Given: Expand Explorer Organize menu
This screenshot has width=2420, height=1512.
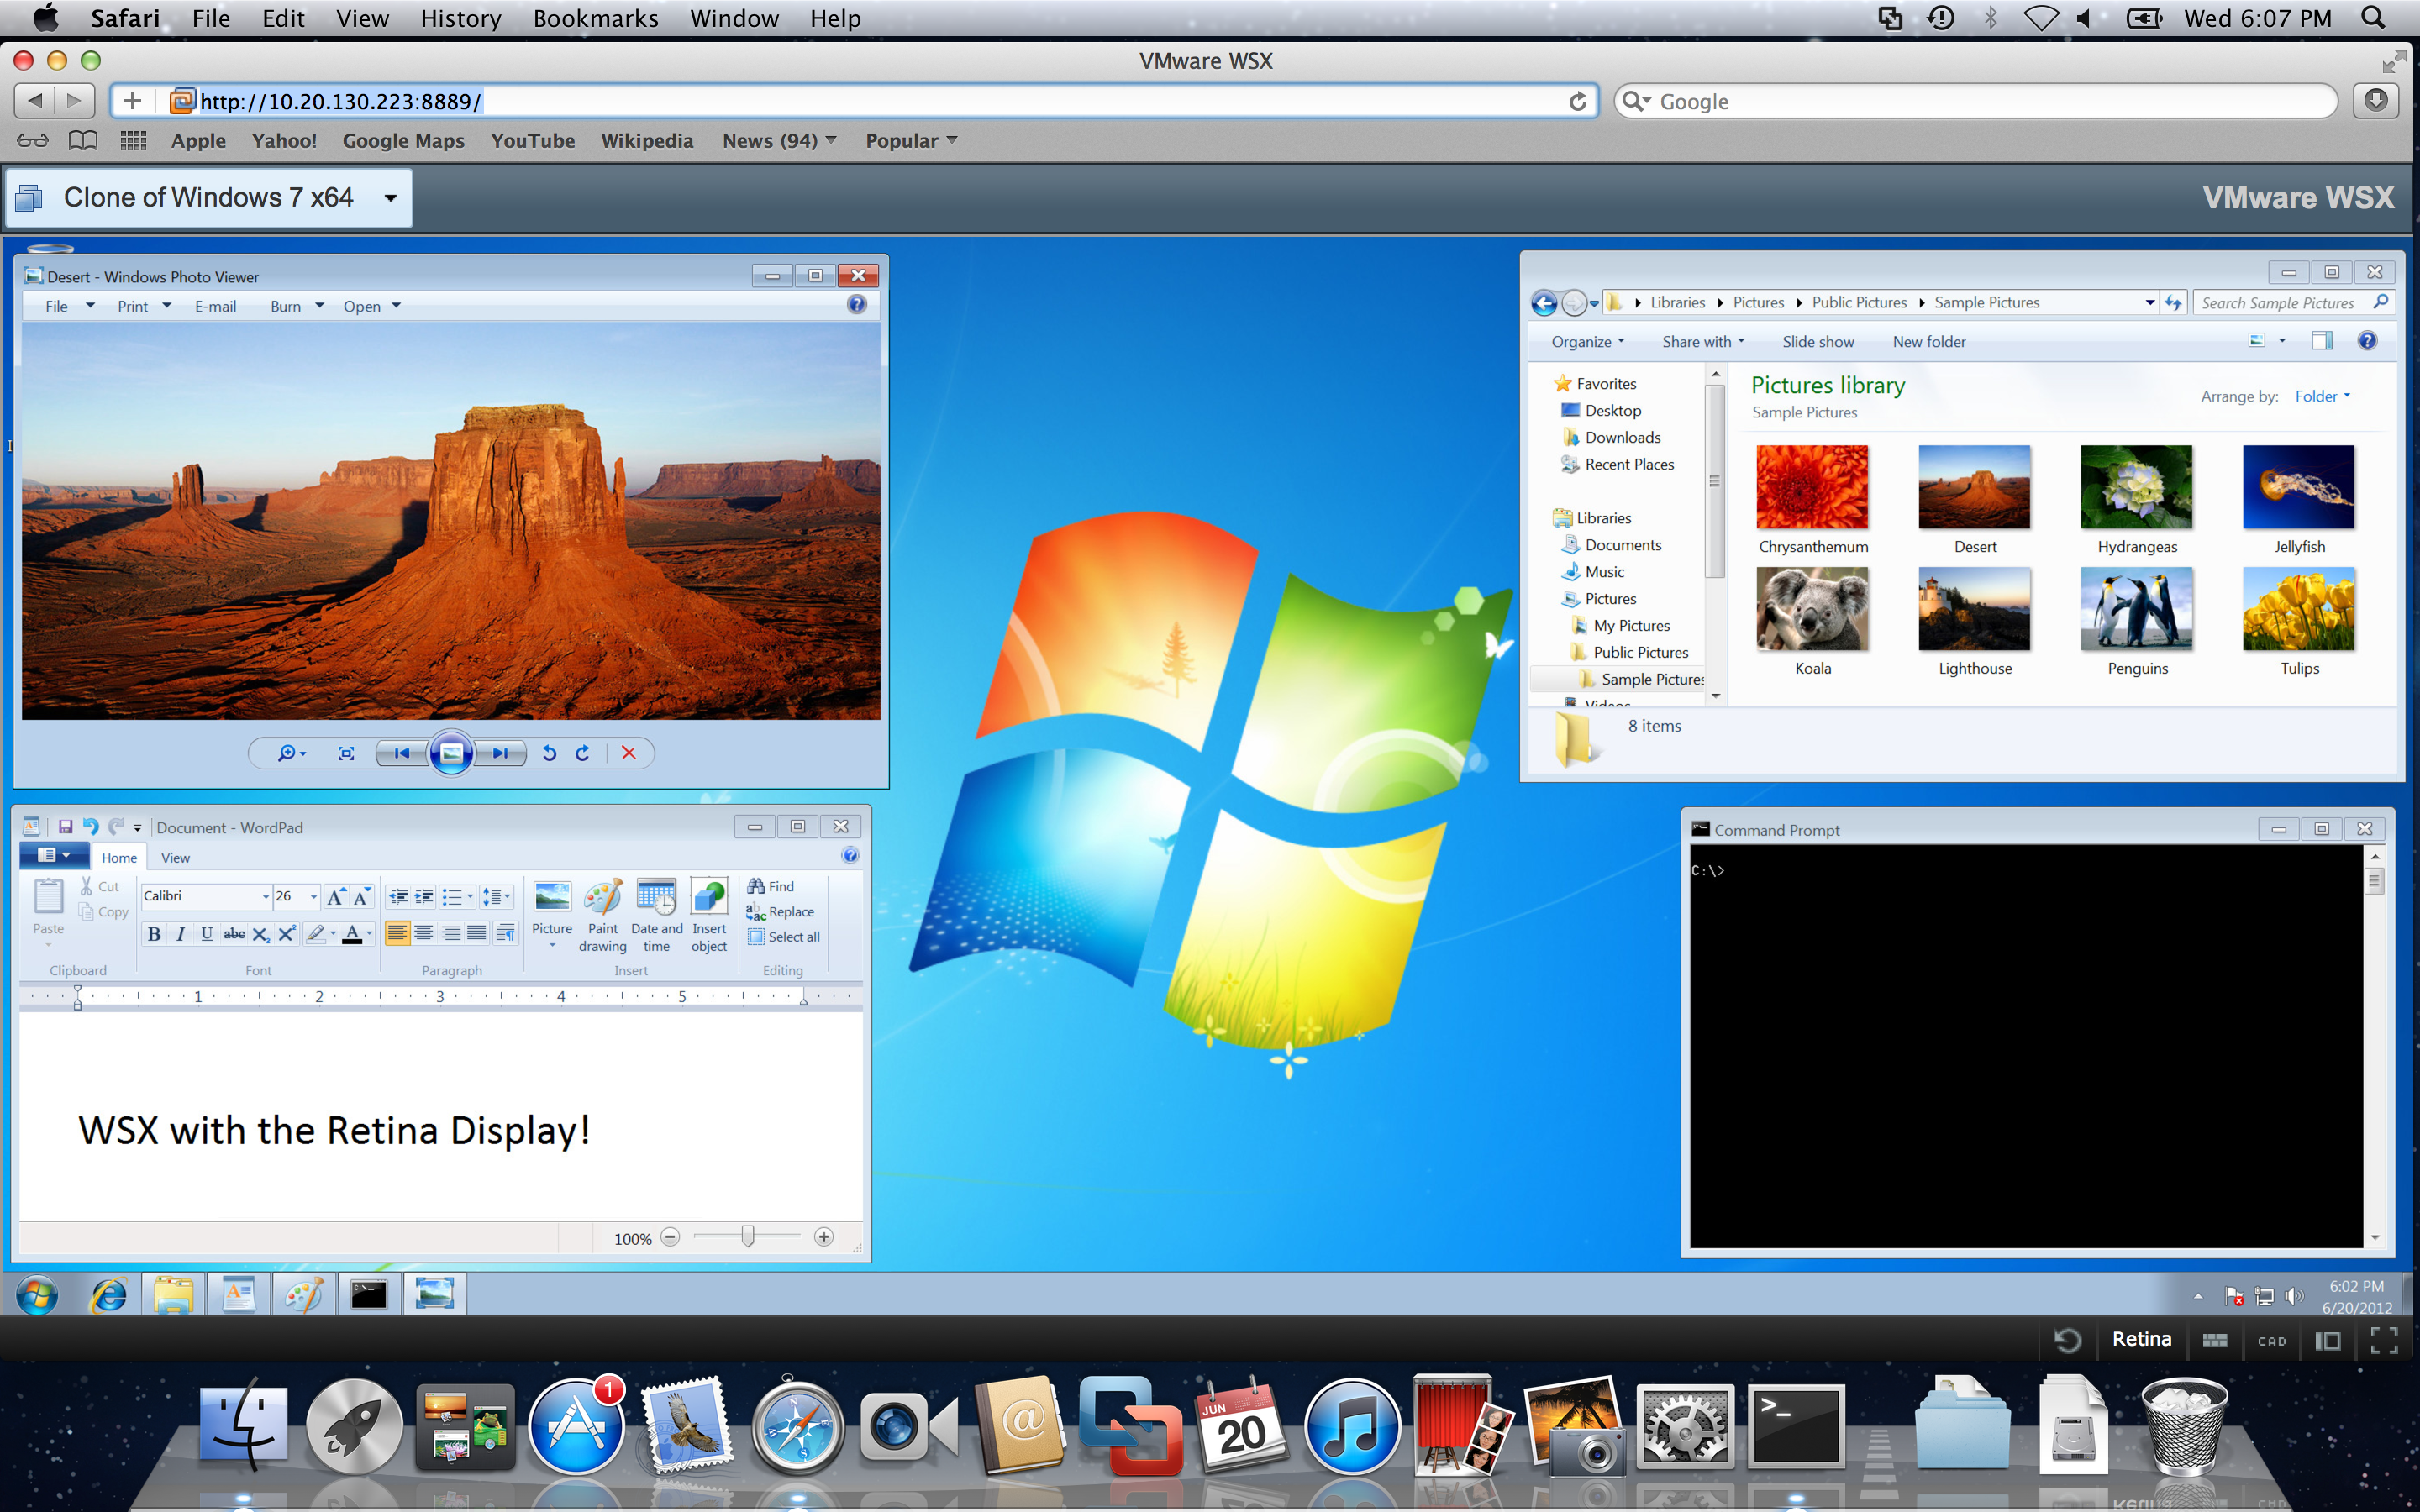Looking at the screenshot, I should pyautogui.click(x=1587, y=342).
